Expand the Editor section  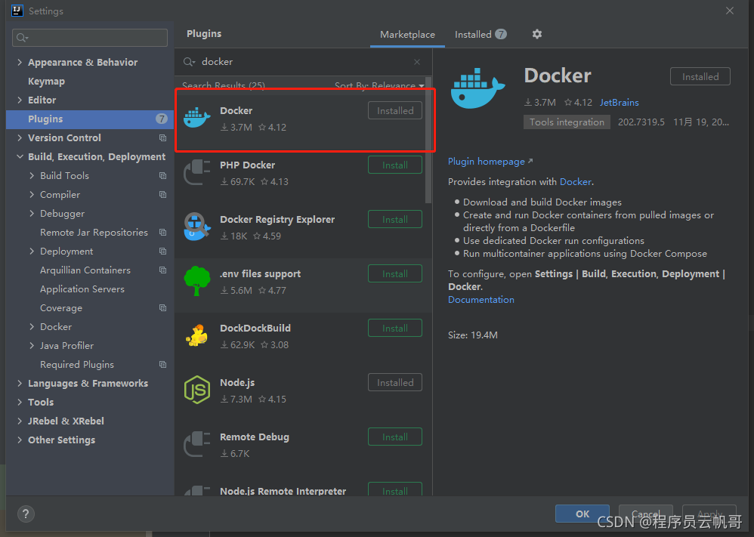20,100
